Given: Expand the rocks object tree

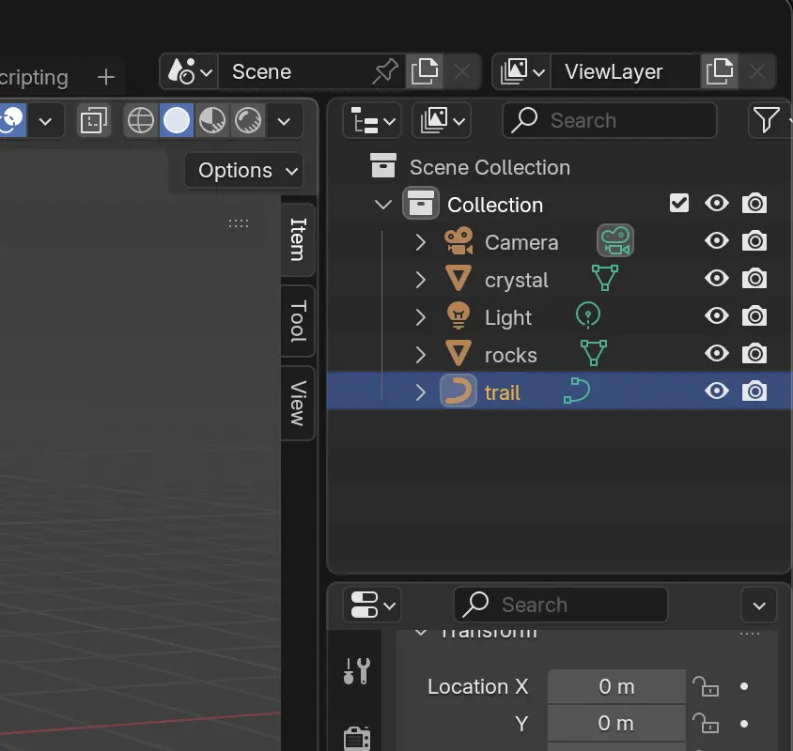Looking at the screenshot, I should 421,355.
